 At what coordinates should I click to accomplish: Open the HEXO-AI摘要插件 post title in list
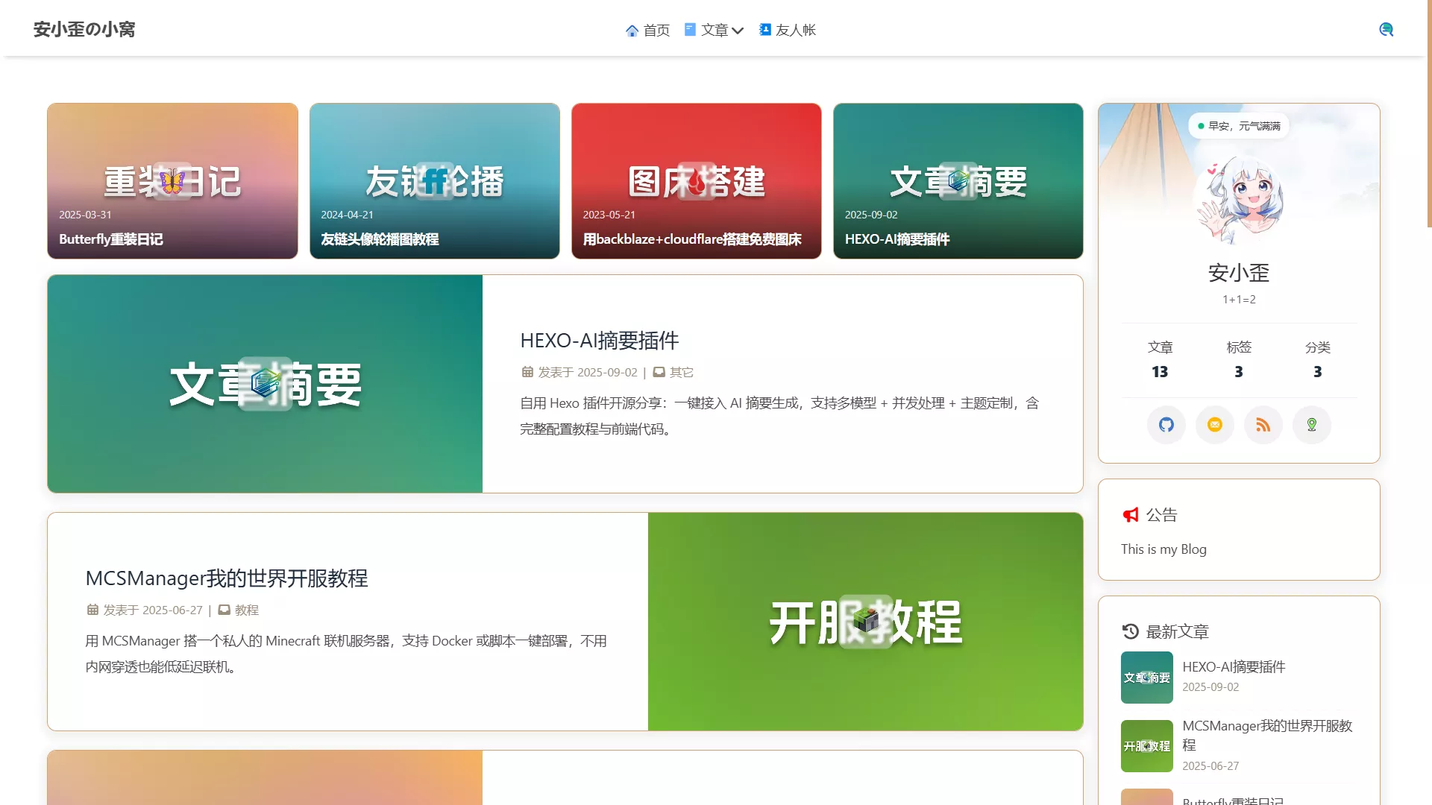pos(599,341)
